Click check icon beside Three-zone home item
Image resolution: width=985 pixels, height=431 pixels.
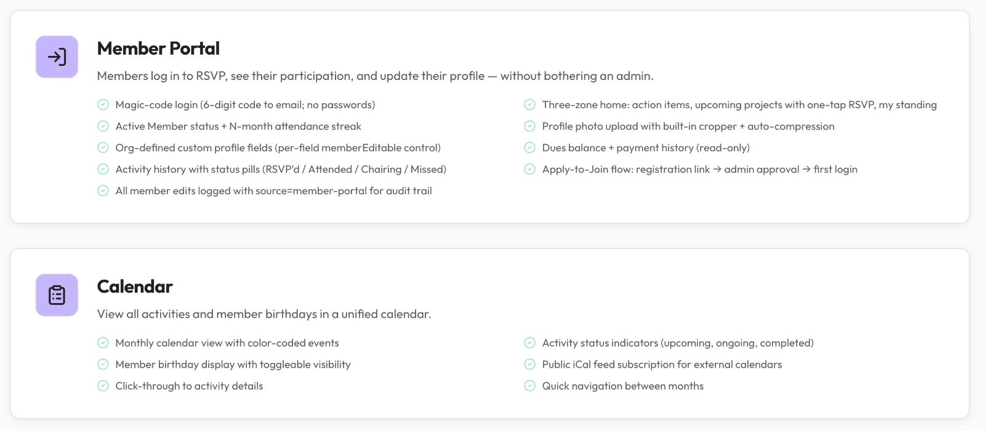[x=529, y=105]
